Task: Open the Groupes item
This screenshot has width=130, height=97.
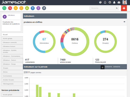Action: pos(12,68)
